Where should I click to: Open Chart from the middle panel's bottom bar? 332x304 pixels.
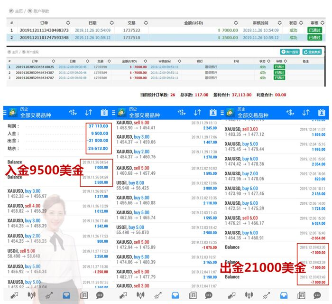point(140,295)
